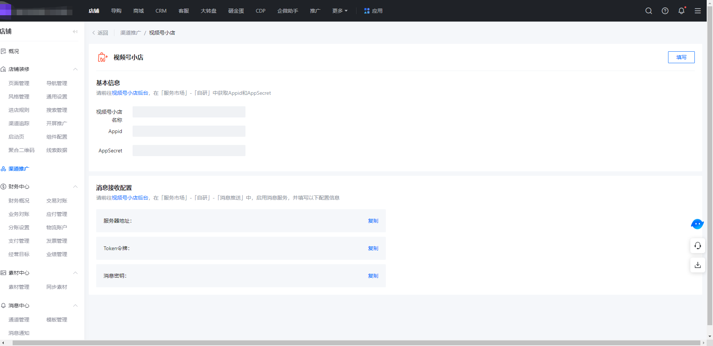This screenshot has height=346, width=713.
Task: Open the 砸金蛋 top tab
Action: 236,11
